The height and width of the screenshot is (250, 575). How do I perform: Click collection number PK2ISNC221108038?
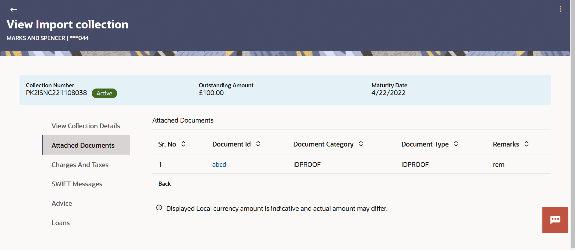[x=56, y=93]
